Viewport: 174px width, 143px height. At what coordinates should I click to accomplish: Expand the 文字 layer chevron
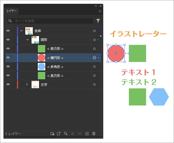pyautogui.click(x=27, y=84)
